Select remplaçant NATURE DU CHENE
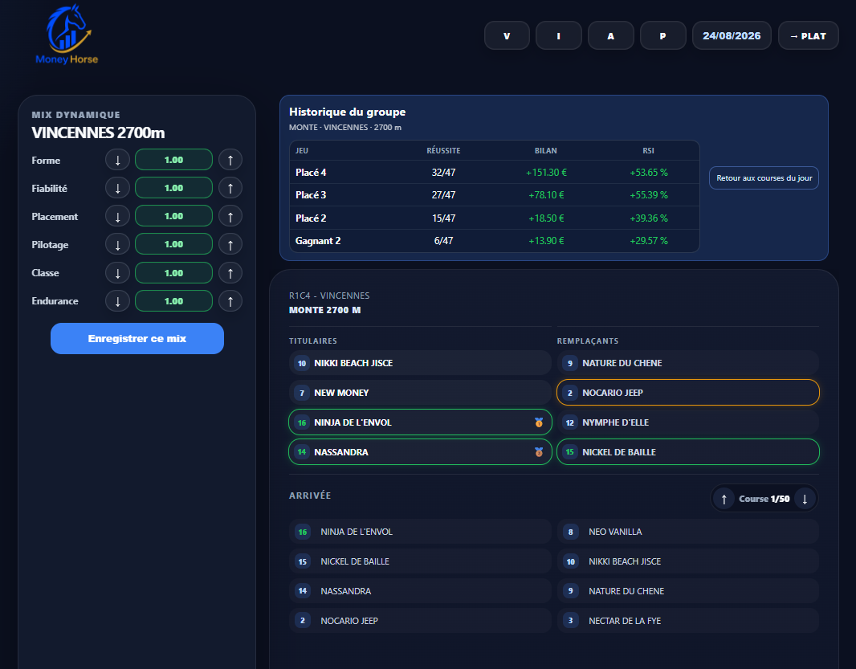This screenshot has width=856, height=669. [x=688, y=363]
